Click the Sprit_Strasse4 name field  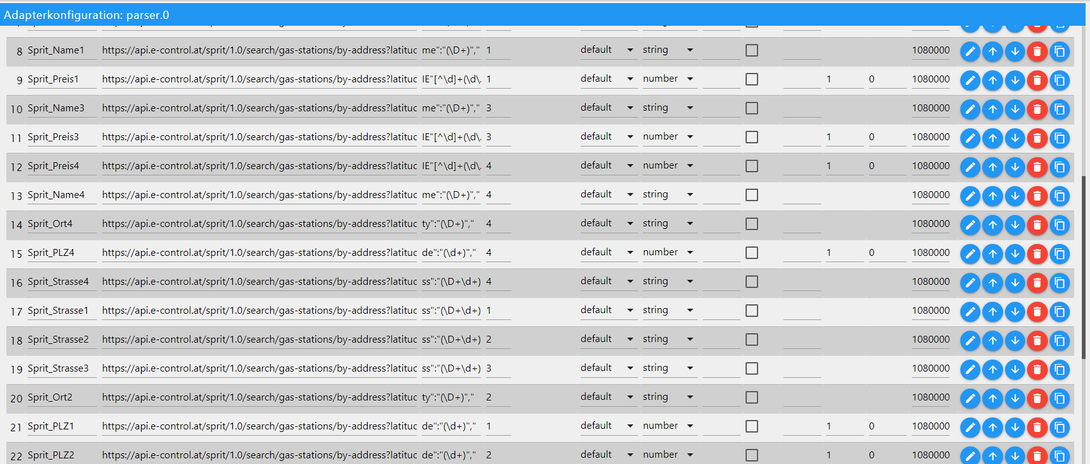[62, 282]
